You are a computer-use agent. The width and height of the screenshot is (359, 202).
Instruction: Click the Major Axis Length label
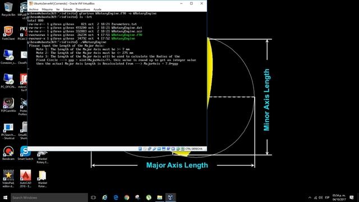pyautogui.click(x=177, y=165)
